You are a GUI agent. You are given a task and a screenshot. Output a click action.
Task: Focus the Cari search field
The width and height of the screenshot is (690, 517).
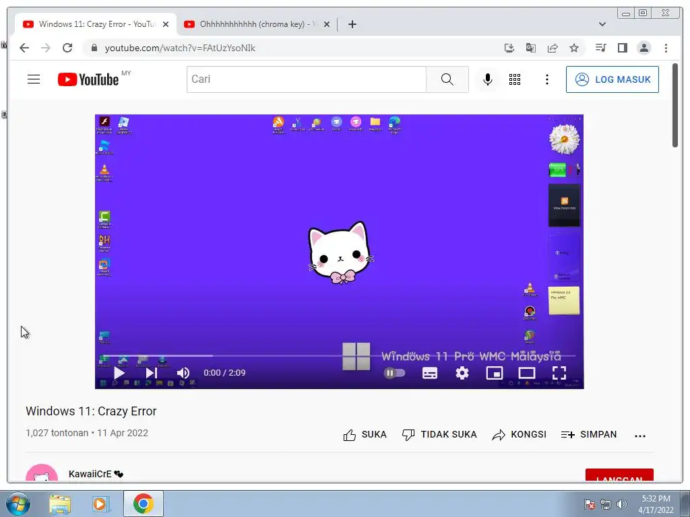[x=307, y=79]
